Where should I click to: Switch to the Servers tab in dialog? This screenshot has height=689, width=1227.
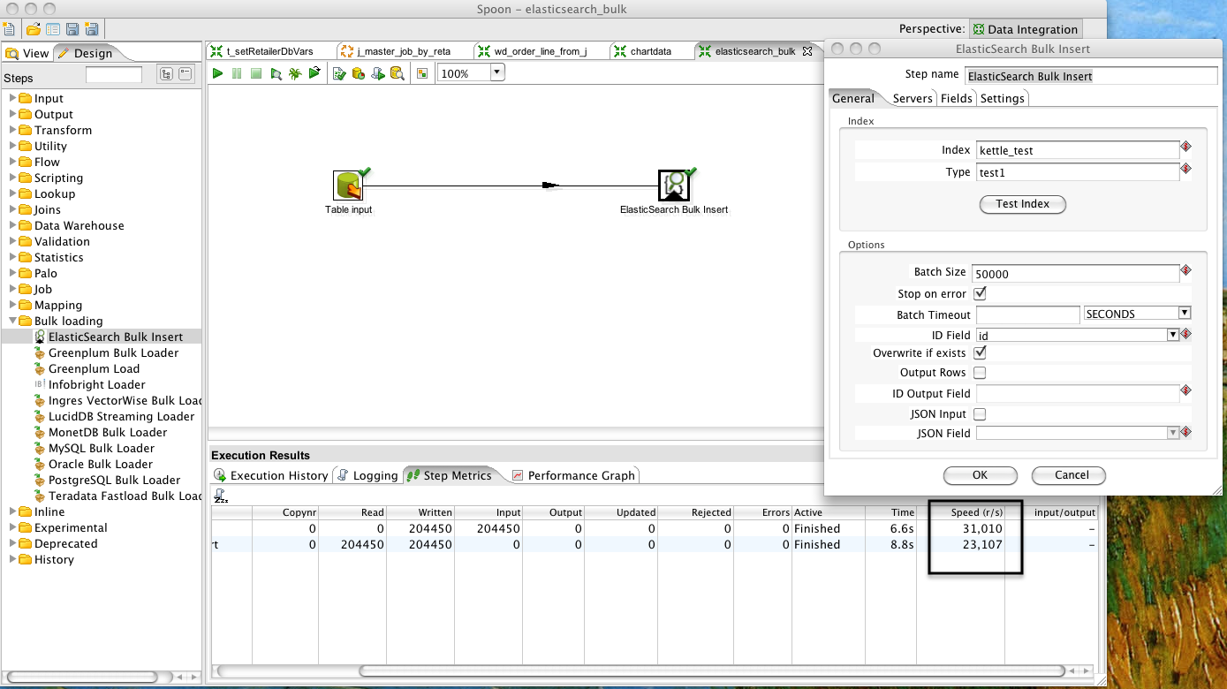(912, 98)
